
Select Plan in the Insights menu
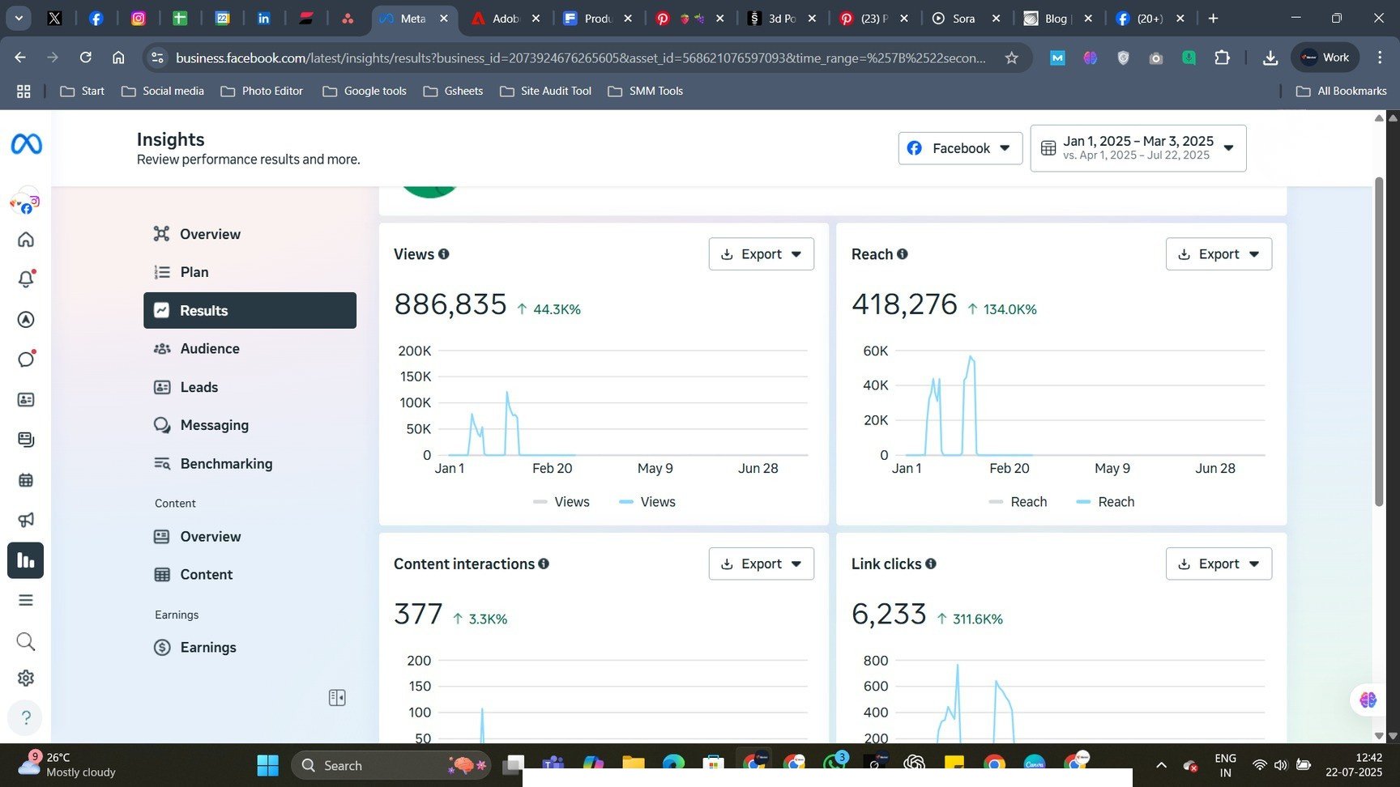coord(250,272)
